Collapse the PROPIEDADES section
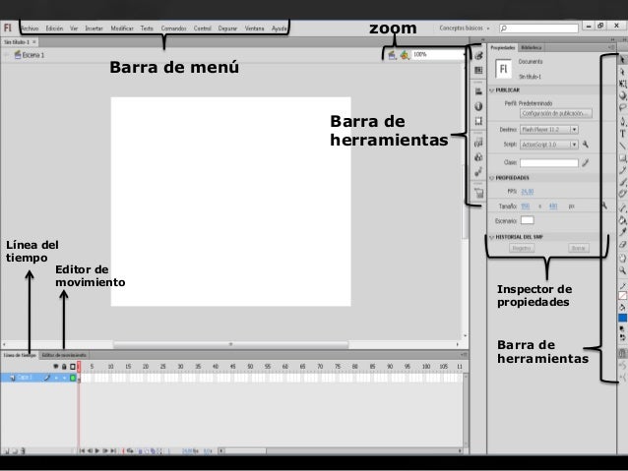 pyautogui.click(x=492, y=178)
